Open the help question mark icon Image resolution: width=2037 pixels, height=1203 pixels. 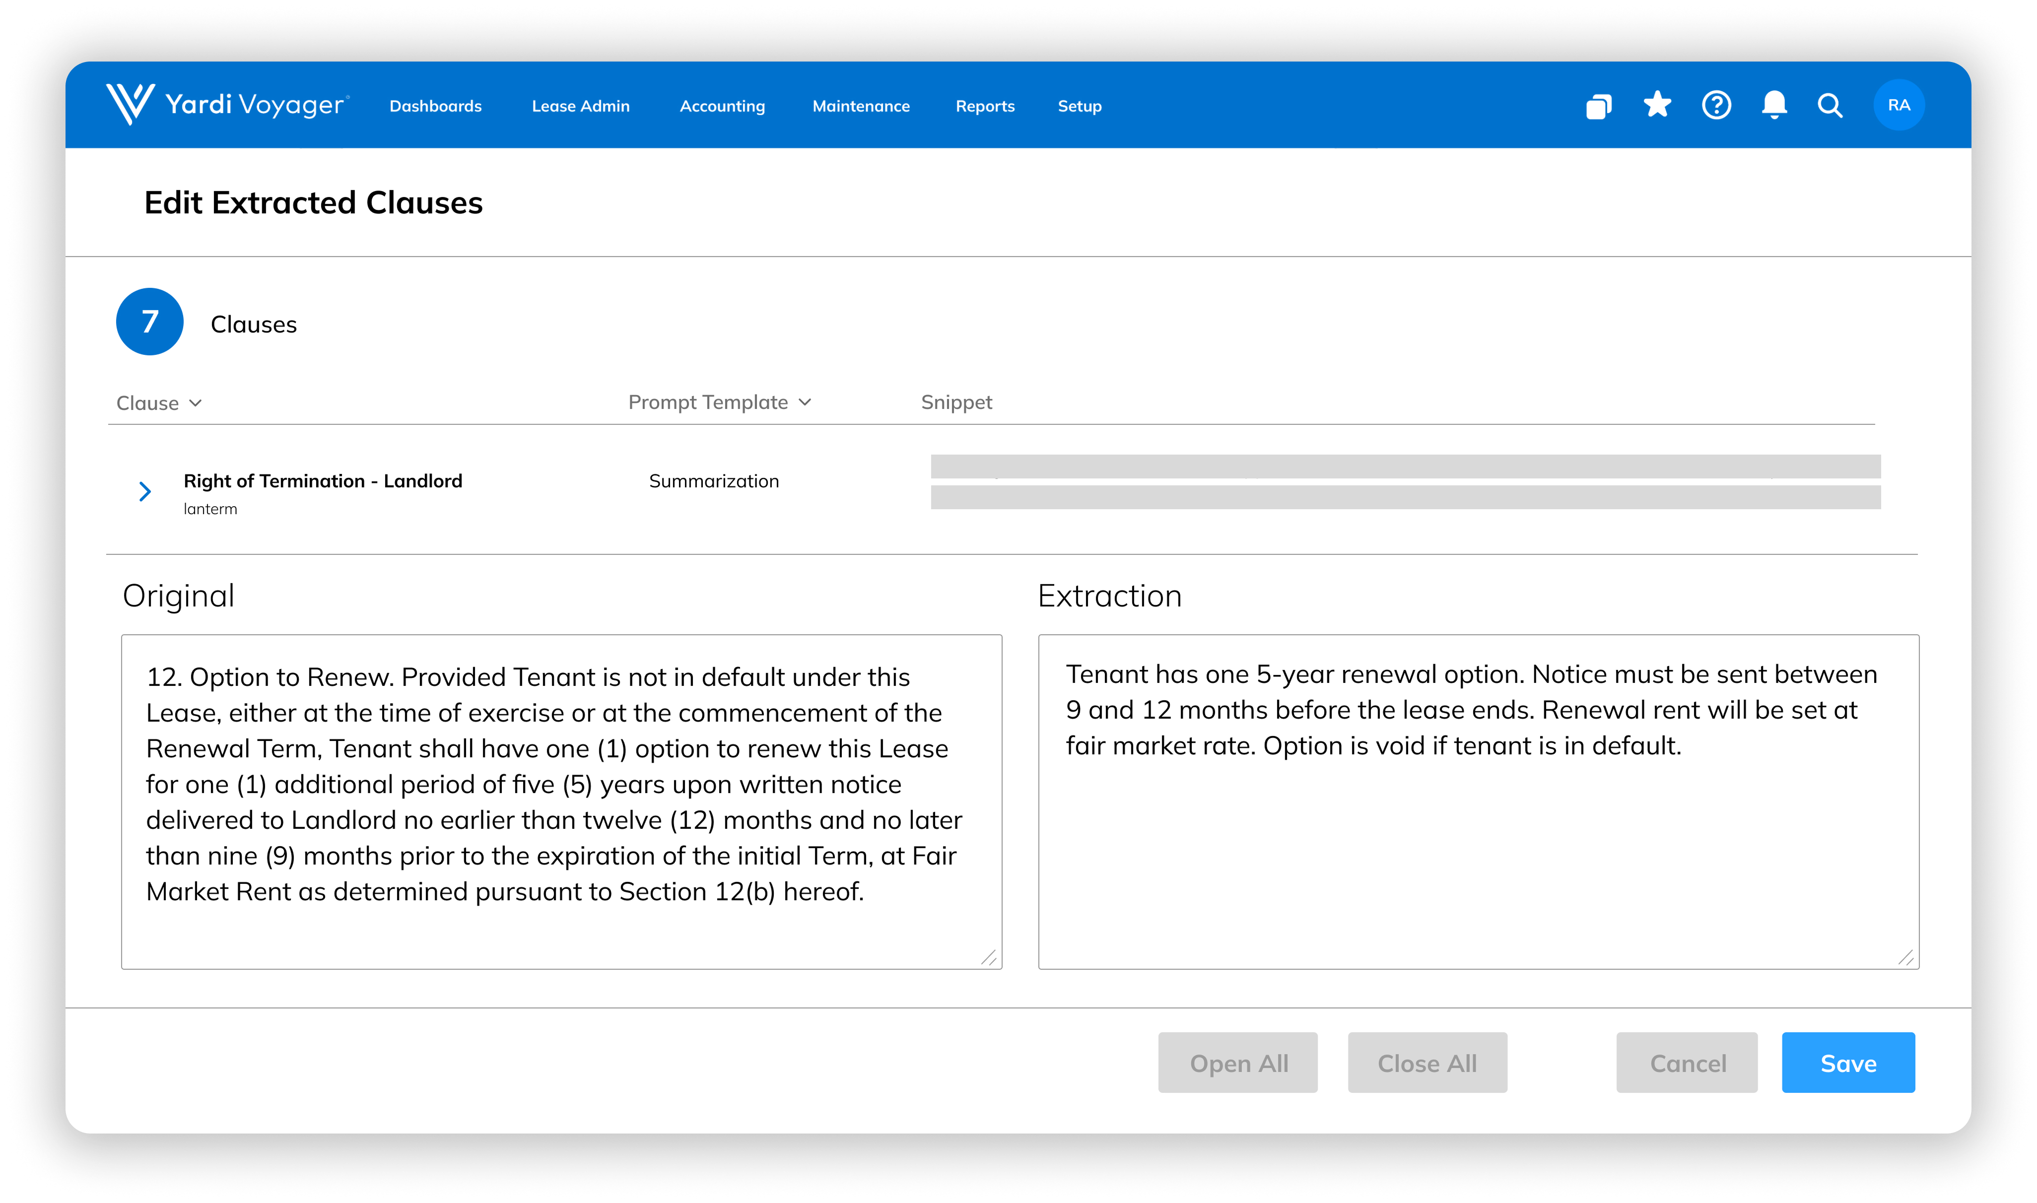(1716, 105)
